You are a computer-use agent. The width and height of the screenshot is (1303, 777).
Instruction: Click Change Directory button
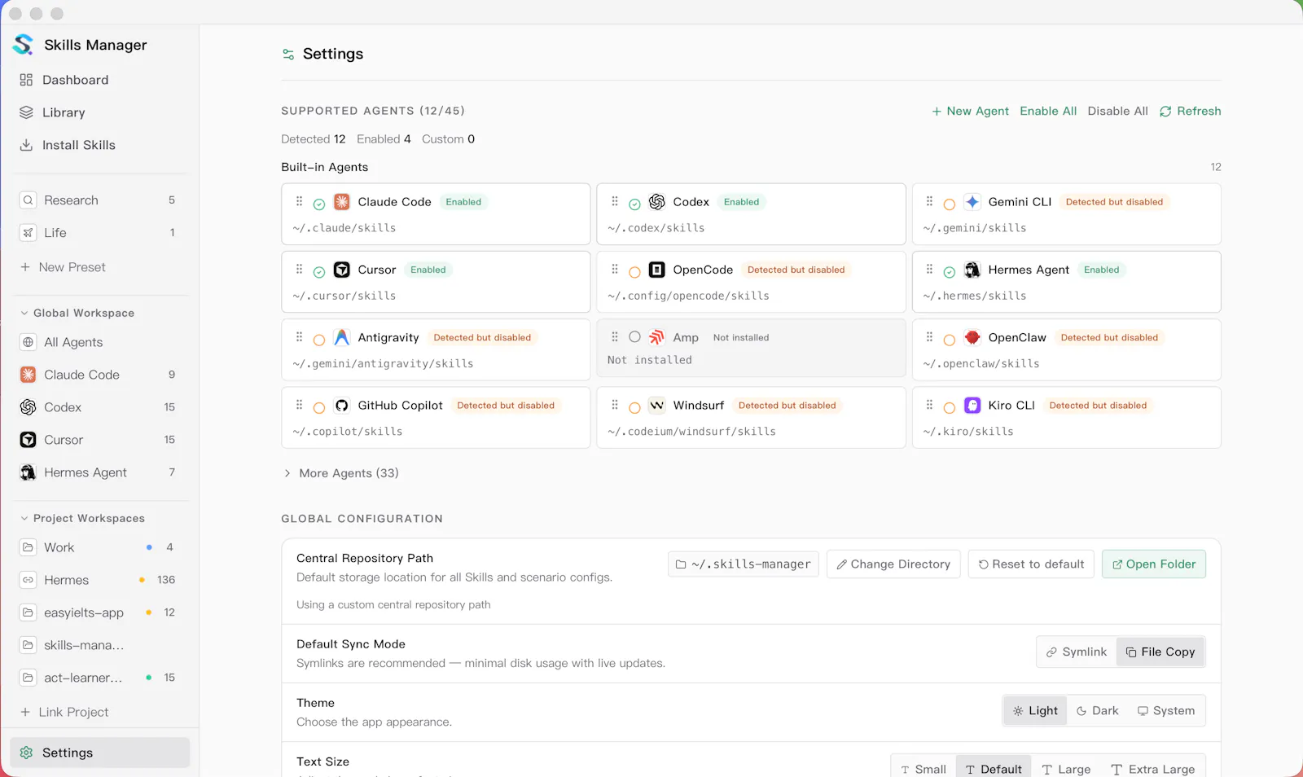pos(893,564)
